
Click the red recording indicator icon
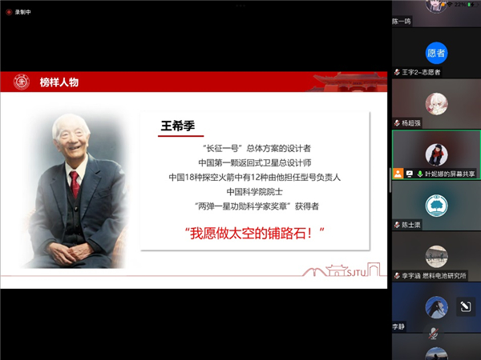point(9,12)
